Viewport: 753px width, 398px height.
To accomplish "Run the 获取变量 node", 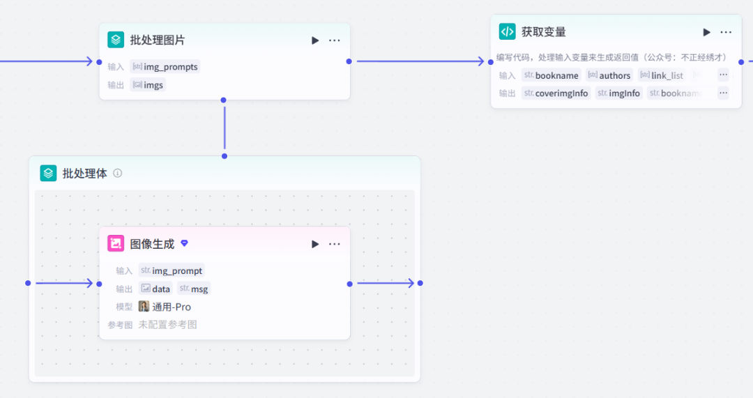I will 706,32.
